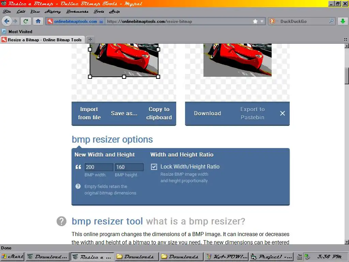Switch to the Project1 taskbar window
Viewport: 349px width, 262px height.
pos(271,257)
